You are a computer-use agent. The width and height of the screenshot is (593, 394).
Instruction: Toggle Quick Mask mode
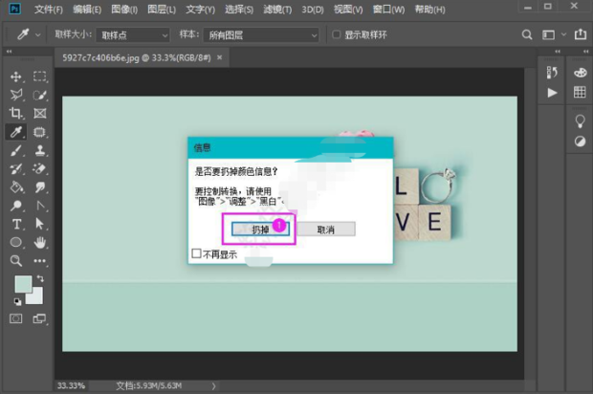pyautogui.click(x=15, y=318)
